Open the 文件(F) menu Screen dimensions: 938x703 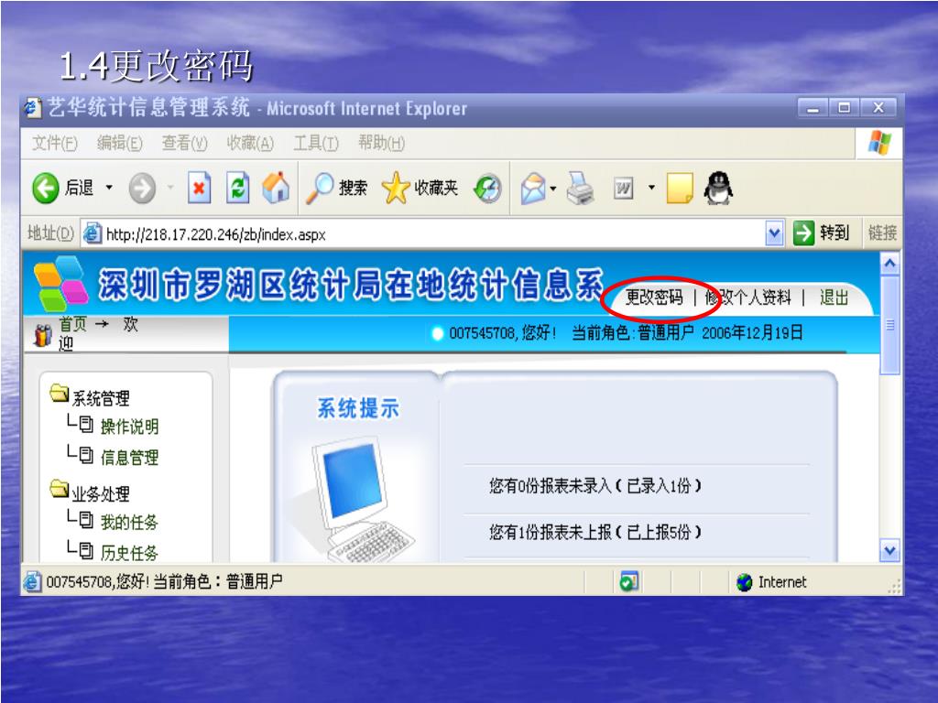[54, 144]
